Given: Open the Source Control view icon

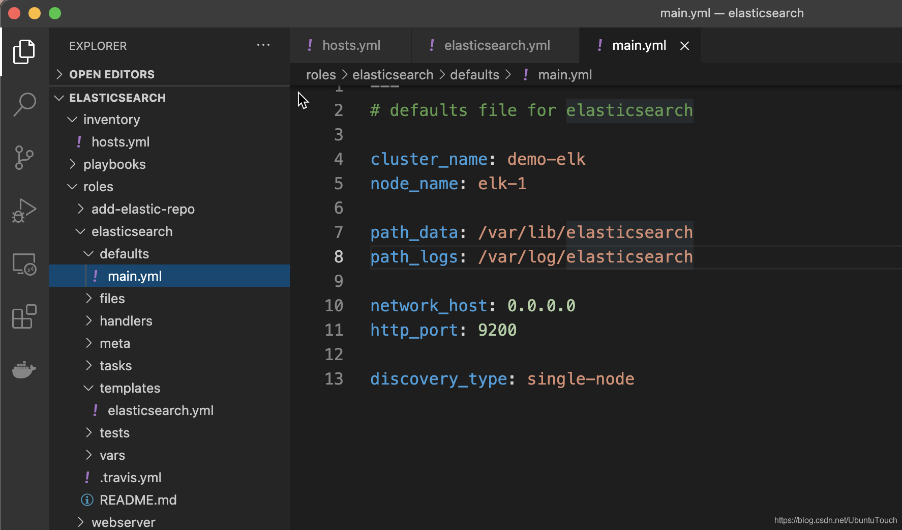Looking at the screenshot, I should 24,157.
